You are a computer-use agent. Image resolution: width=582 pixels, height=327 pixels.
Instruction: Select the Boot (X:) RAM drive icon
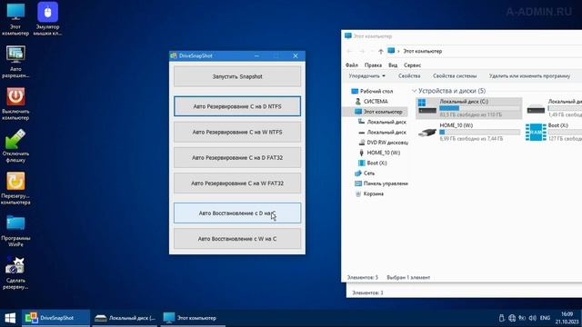536,132
